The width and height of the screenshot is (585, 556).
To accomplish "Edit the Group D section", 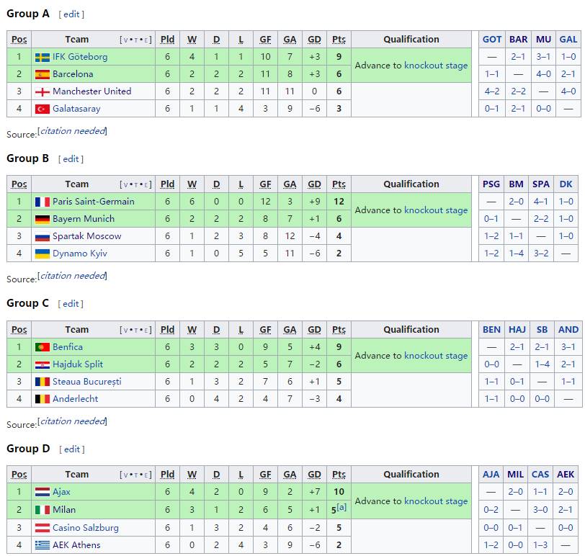I will click(72, 449).
